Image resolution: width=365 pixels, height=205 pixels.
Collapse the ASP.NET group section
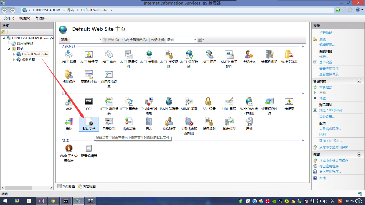302,46
